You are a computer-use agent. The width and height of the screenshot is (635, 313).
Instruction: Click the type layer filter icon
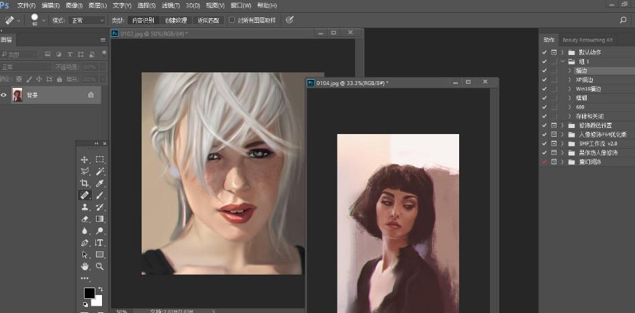point(70,54)
